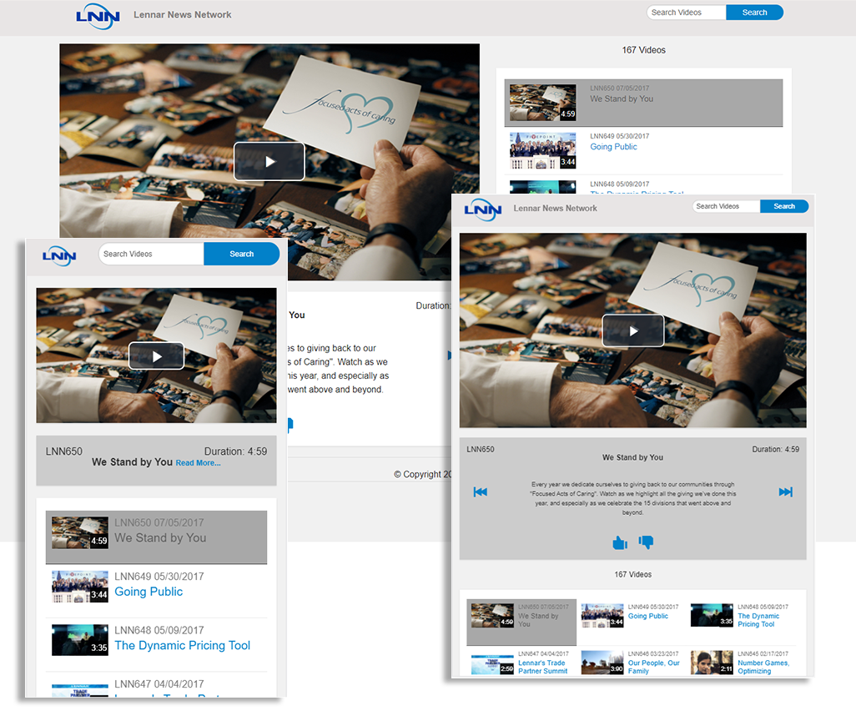Skip to the next video in tablet layout
The width and height of the screenshot is (856, 721).
click(x=786, y=492)
